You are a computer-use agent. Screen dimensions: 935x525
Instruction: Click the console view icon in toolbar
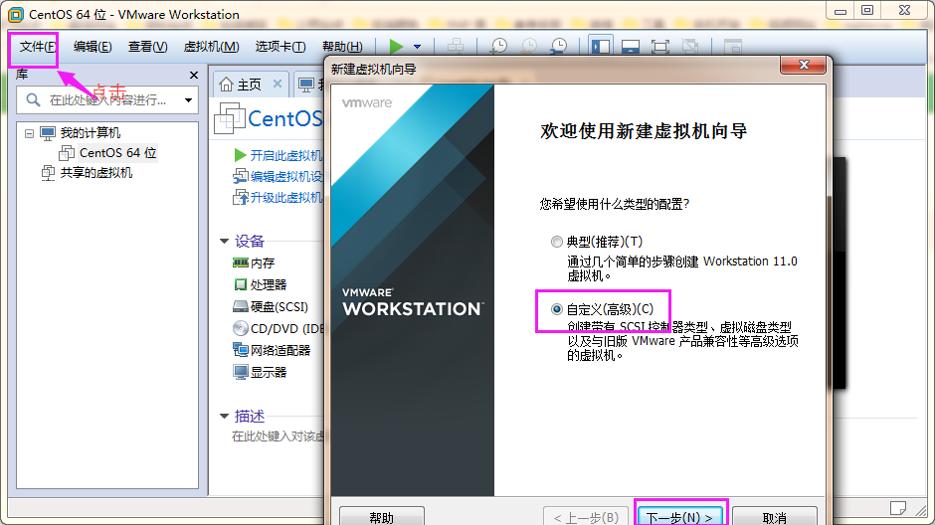click(x=732, y=46)
